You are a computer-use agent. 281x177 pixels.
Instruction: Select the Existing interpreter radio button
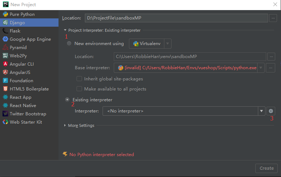pos(68,100)
